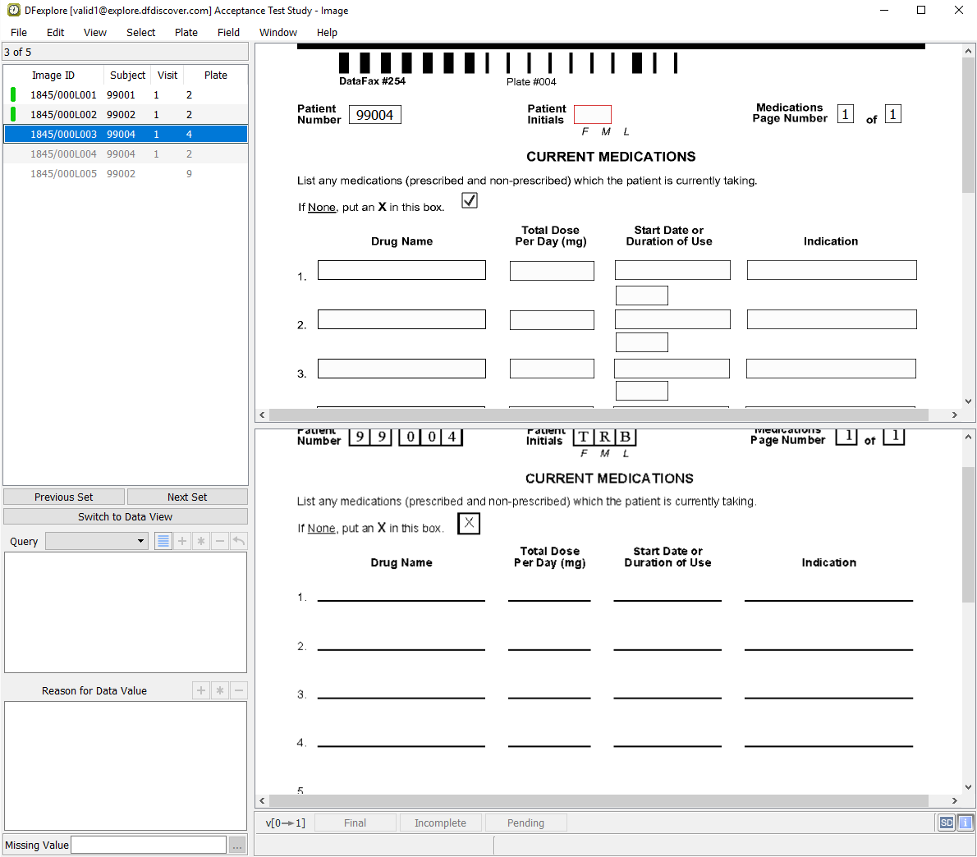This screenshot has width=977, height=857.
Task: Click the query asterisk edit icon
Action: pos(201,541)
